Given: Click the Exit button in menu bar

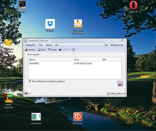Looking at the screenshot, I should pos(106,45).
